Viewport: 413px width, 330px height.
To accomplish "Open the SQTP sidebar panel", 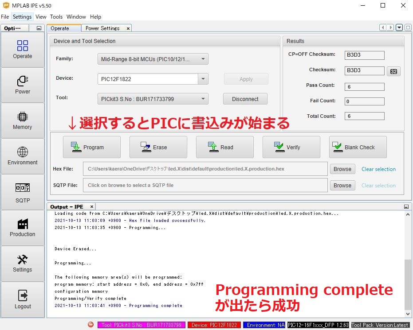I will (x=22, y=193).
